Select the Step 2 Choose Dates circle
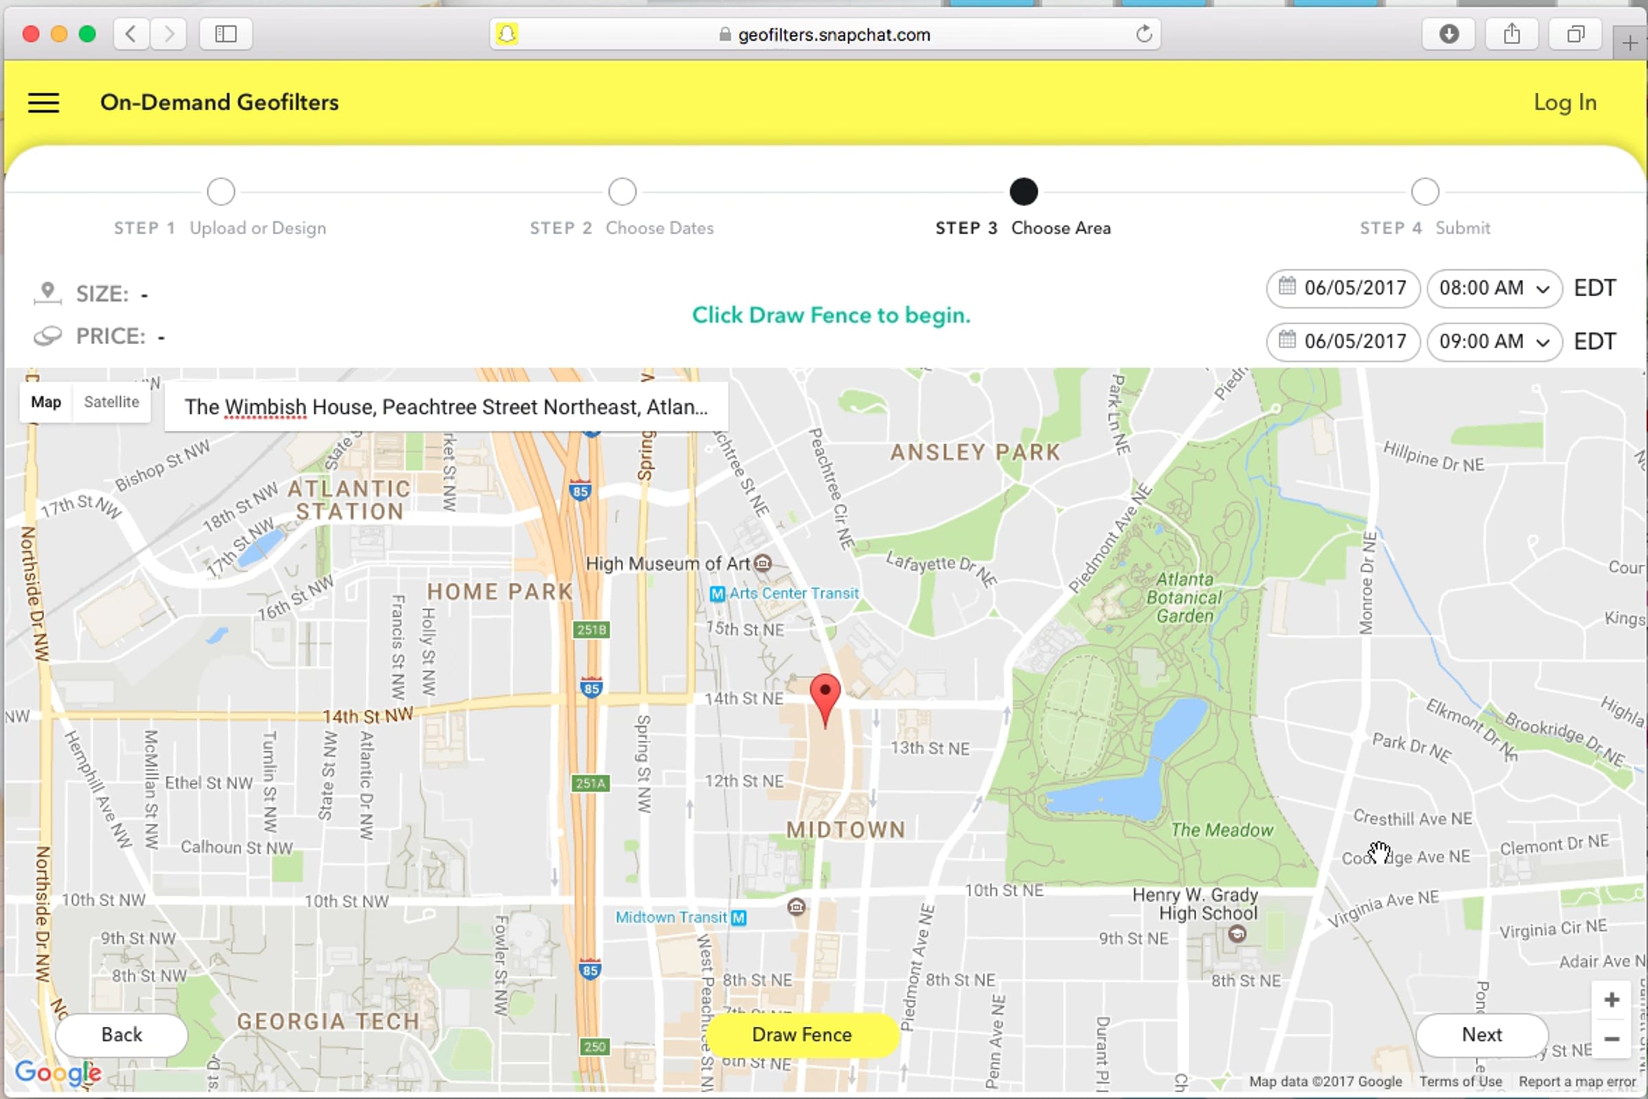Viewport: 1648px width, 1099px height. 622,192
